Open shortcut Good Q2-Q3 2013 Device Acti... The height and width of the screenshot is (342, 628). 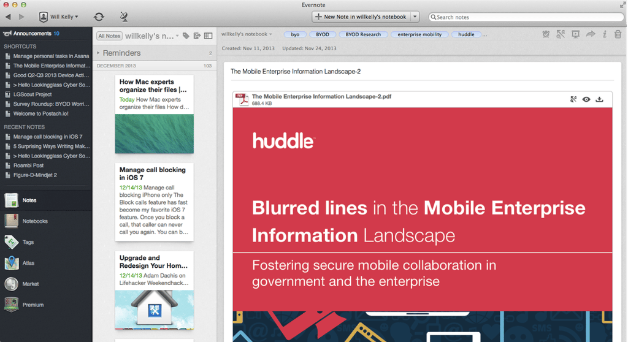point(47,75)
